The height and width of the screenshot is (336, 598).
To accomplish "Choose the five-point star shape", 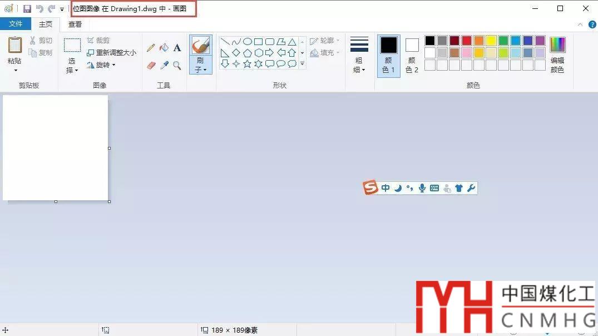I will (x=247, y=63).
